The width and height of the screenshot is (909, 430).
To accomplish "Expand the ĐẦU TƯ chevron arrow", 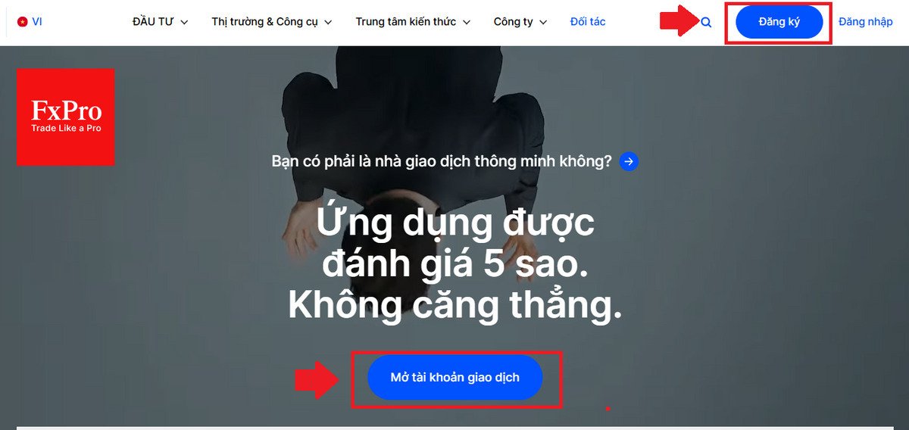I will pyautogui.click(x=186, y=23).
